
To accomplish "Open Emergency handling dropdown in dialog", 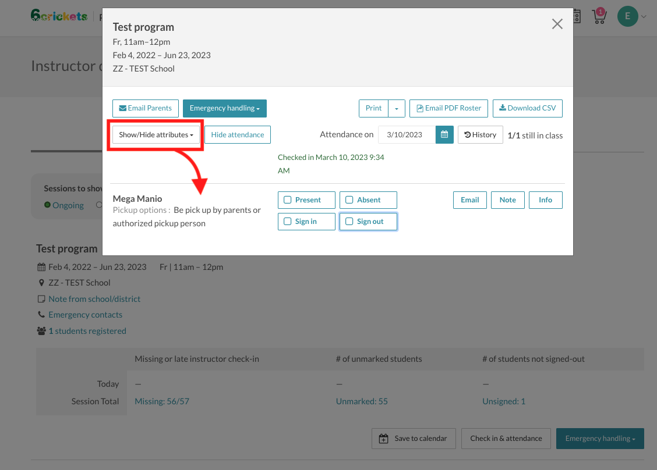I will coord(224,108).
